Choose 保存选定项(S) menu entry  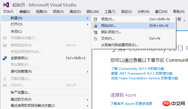[46, 45]
